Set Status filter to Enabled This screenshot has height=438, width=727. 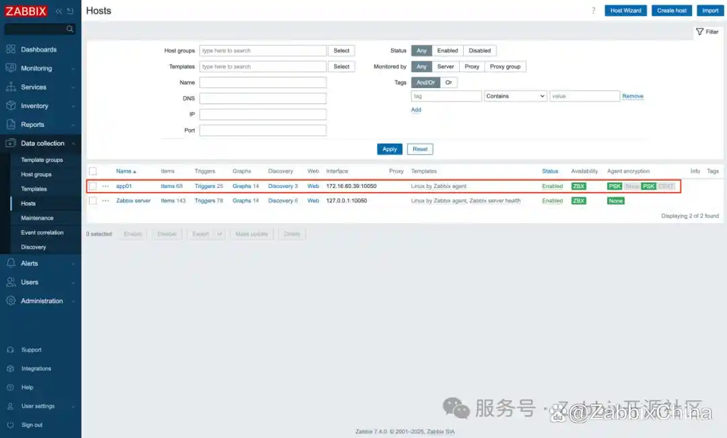click(x=448, y=51)
